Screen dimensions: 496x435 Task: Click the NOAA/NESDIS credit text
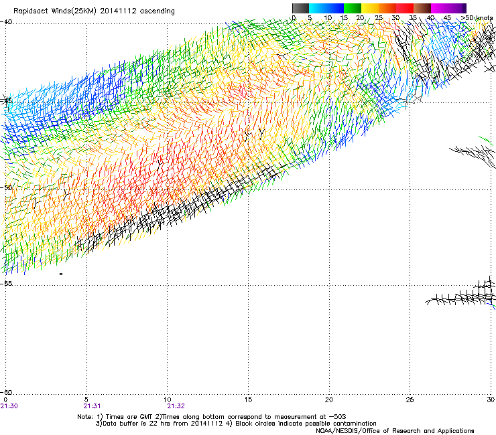(x=395, y=431)
